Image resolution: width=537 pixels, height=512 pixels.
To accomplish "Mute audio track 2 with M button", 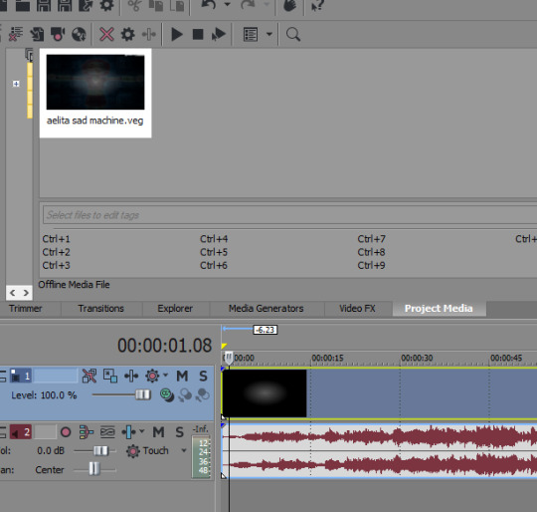I will pos(158,432).
